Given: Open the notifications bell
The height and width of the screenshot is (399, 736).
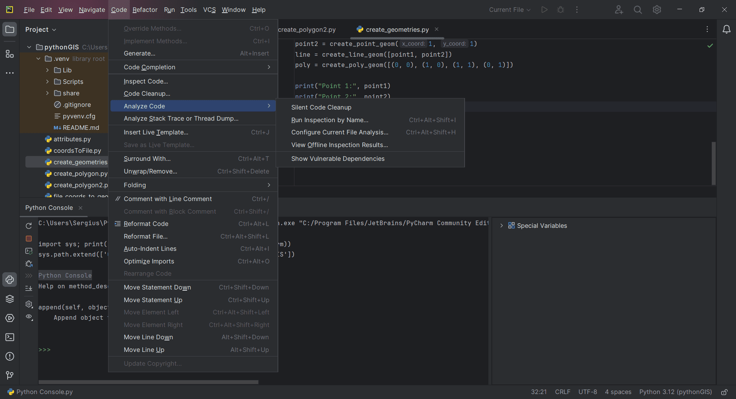Looking at the screenshot, I should tap(726, 29).
